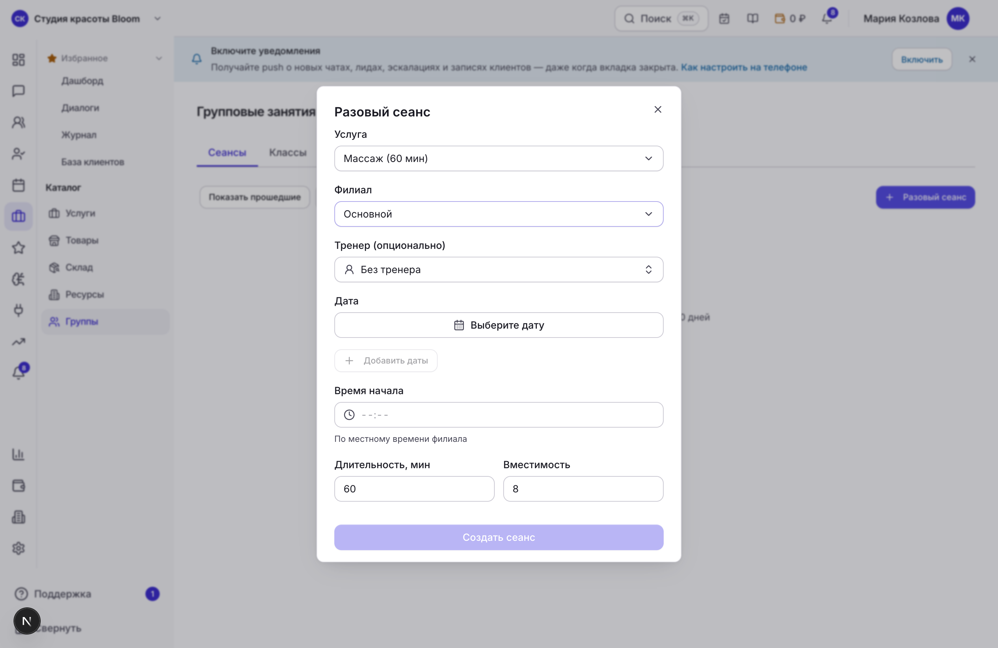The width and height of the screenshot is (998, 648).
Task: Open Услуги in the Каталог menu
Action: pos(105,213)
